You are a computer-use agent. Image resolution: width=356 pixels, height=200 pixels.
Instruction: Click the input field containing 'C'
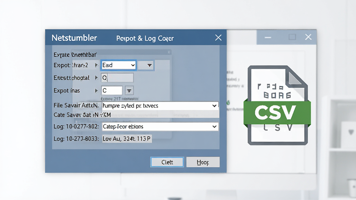click(112, 91)
